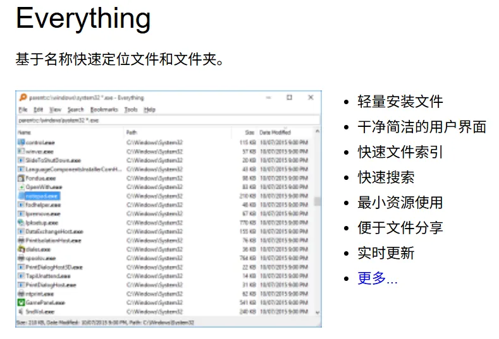This screenshot has width=499, height=339.
Task: Click the 实时更新 bullet text
Action: (386, 253)
